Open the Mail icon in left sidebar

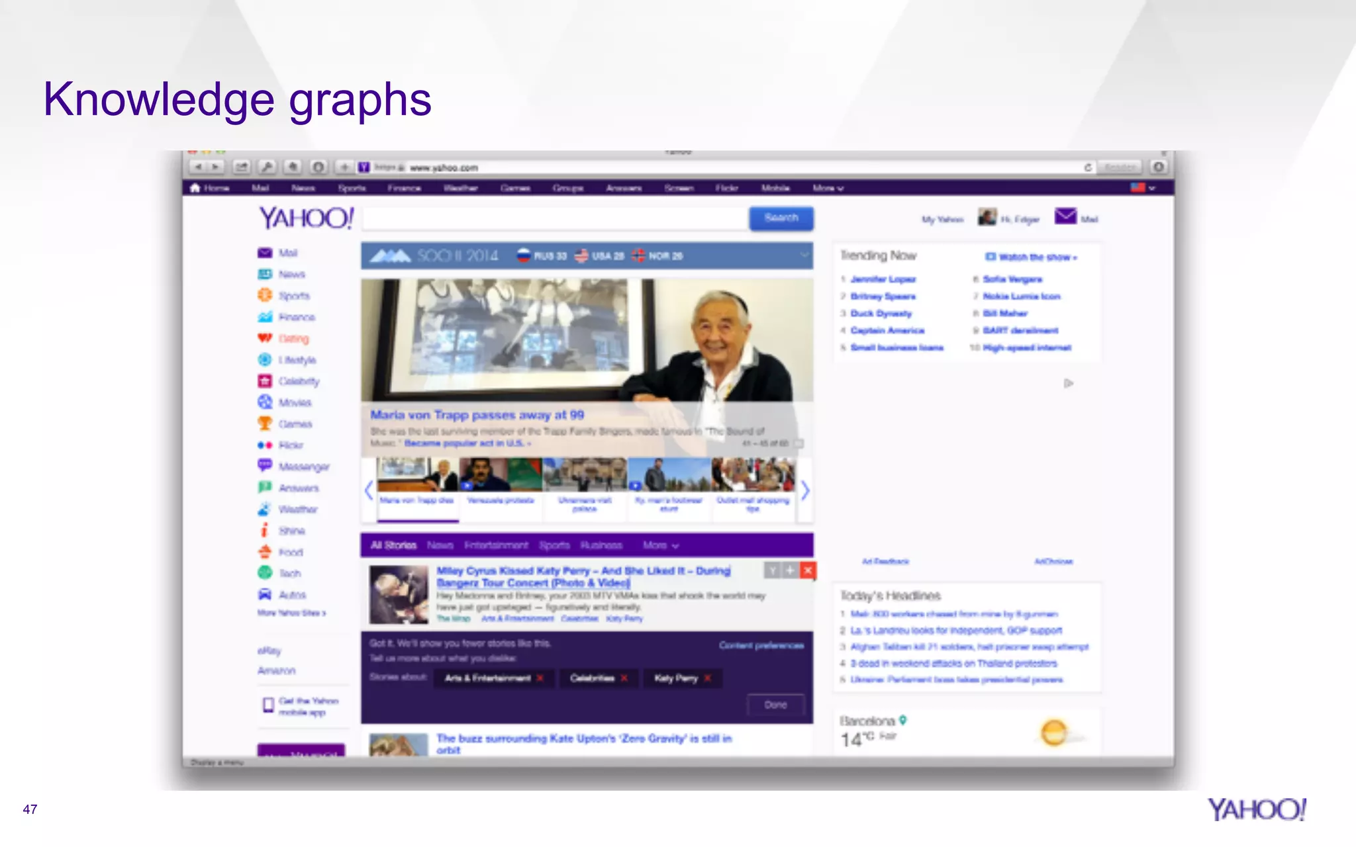pyautogui.click(x=265, y=253)
